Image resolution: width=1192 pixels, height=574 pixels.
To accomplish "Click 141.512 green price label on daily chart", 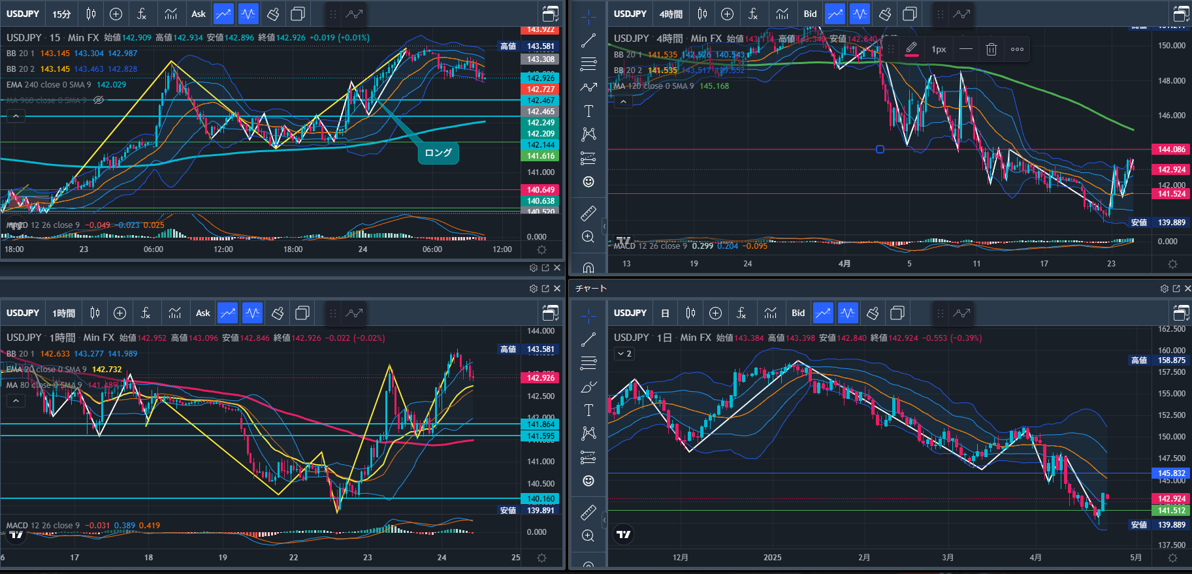I will point(1172,511).
